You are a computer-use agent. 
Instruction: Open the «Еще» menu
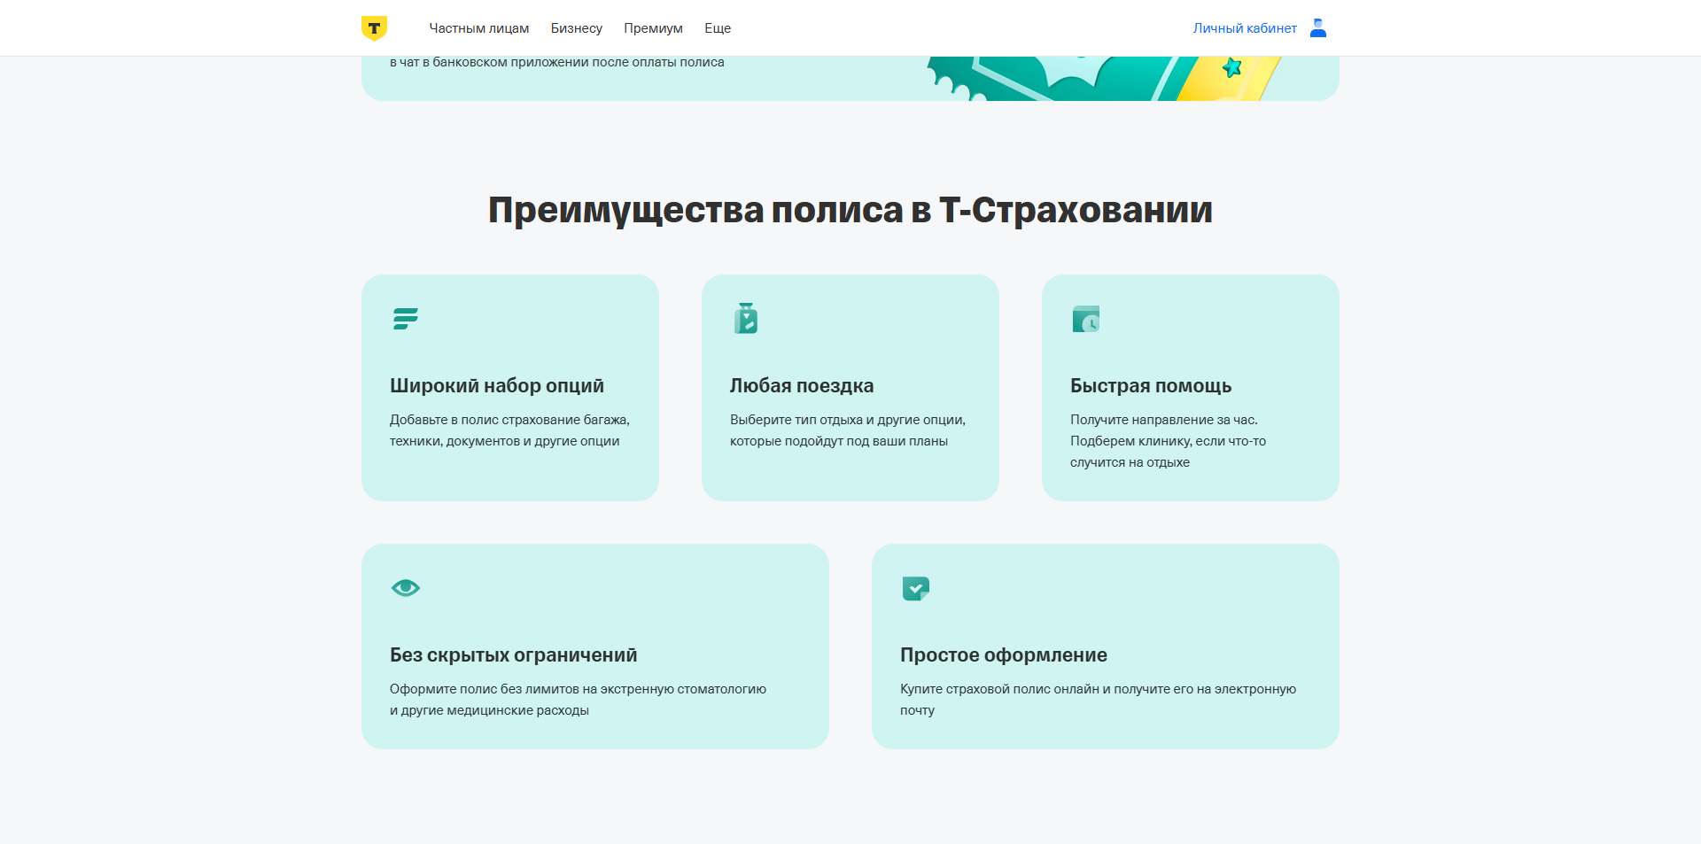717,27
